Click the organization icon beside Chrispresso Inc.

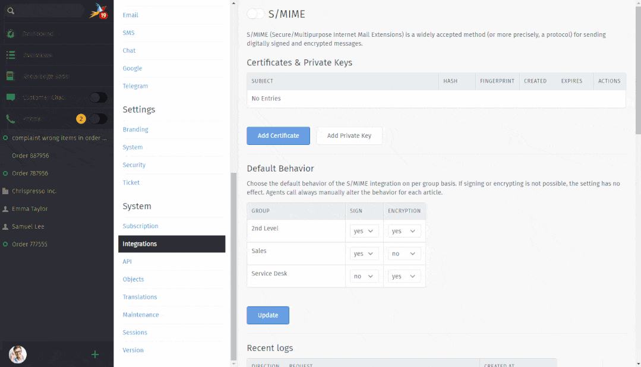click(x=5, y=191)
